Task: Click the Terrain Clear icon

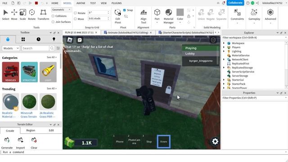Action: click(x=34, y=140)
